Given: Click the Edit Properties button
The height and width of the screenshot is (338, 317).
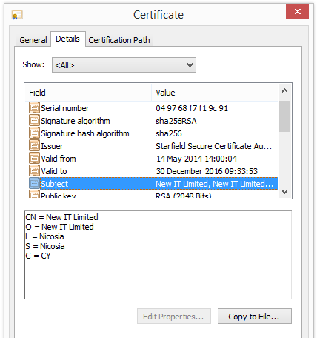Looking at the screenshot, I should [174, 317].
